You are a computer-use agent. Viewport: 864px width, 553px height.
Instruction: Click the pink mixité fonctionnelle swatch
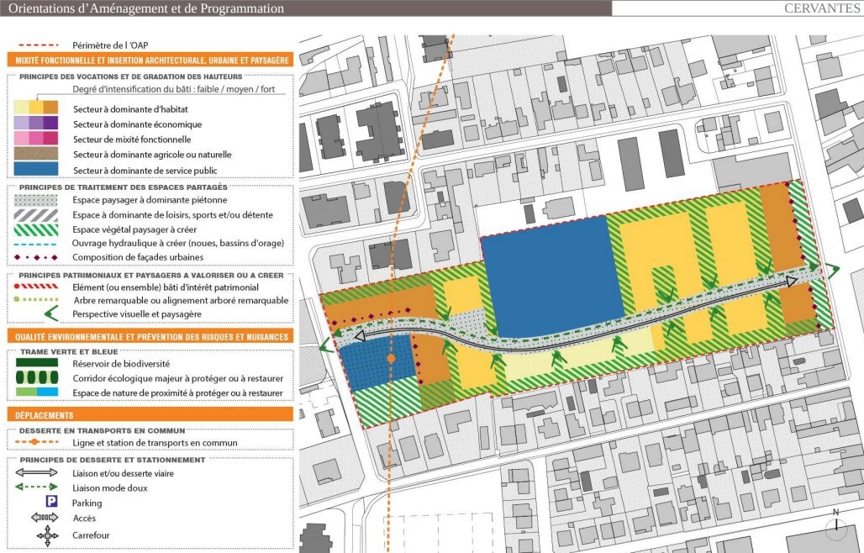tap(36, 138)
